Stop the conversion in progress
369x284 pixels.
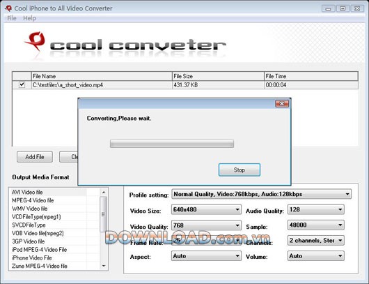tap(240, 170)
